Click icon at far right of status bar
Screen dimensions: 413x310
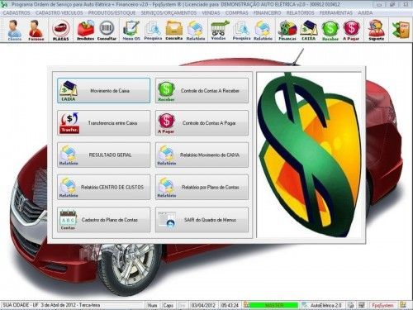point(403,305)
